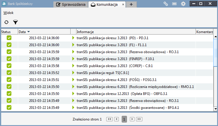Expand the PD.3.1 message arrow
This screenshot has width=218, height=126.
coord(73,38)
